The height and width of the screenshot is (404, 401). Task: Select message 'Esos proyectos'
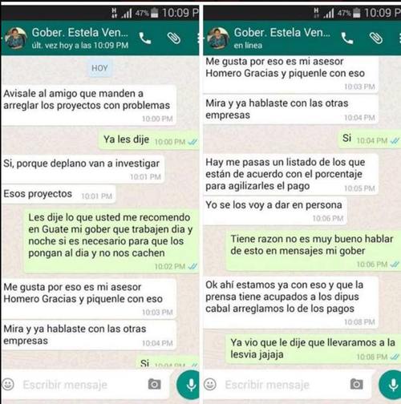click(59, 194)
